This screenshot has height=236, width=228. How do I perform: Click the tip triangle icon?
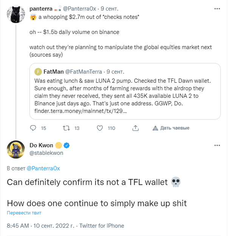click(x=155, y=128)
